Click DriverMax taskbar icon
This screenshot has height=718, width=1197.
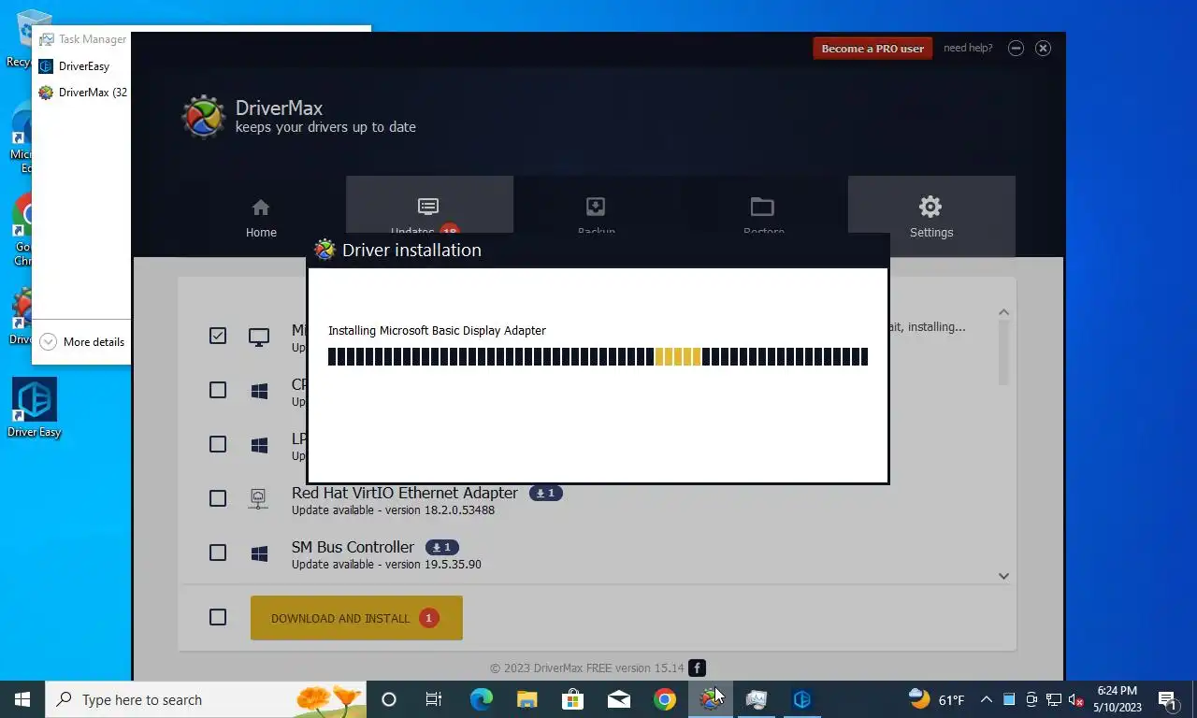[x=710, y=699]
